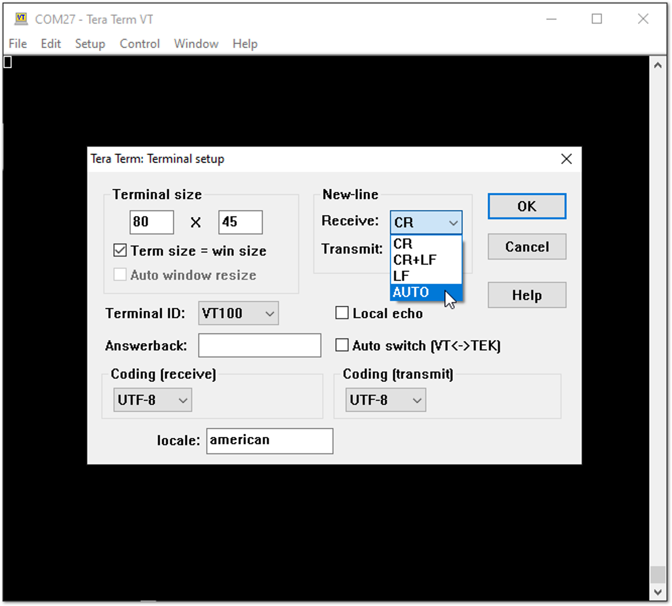Open the File menu
672x606 pixels.
(x=17, y=44)
